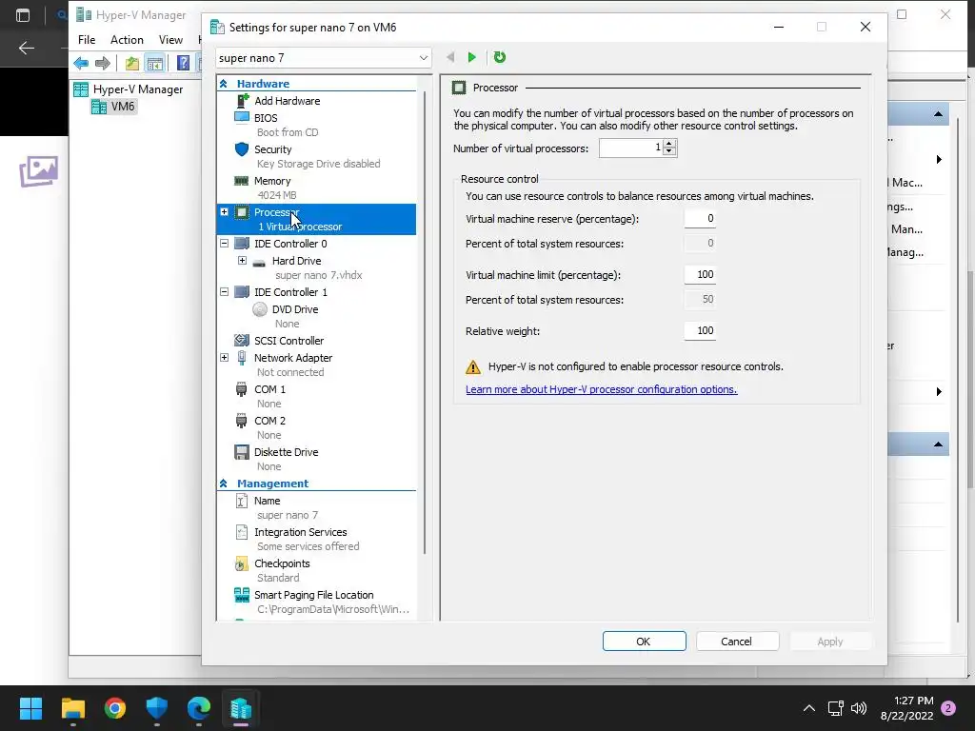Open the Windows Start menu
The image size is (975, 731).
tap(30, 708)
